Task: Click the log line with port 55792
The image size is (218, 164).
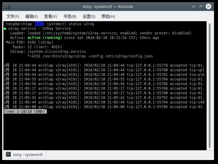Action: [x=104, y=98]
